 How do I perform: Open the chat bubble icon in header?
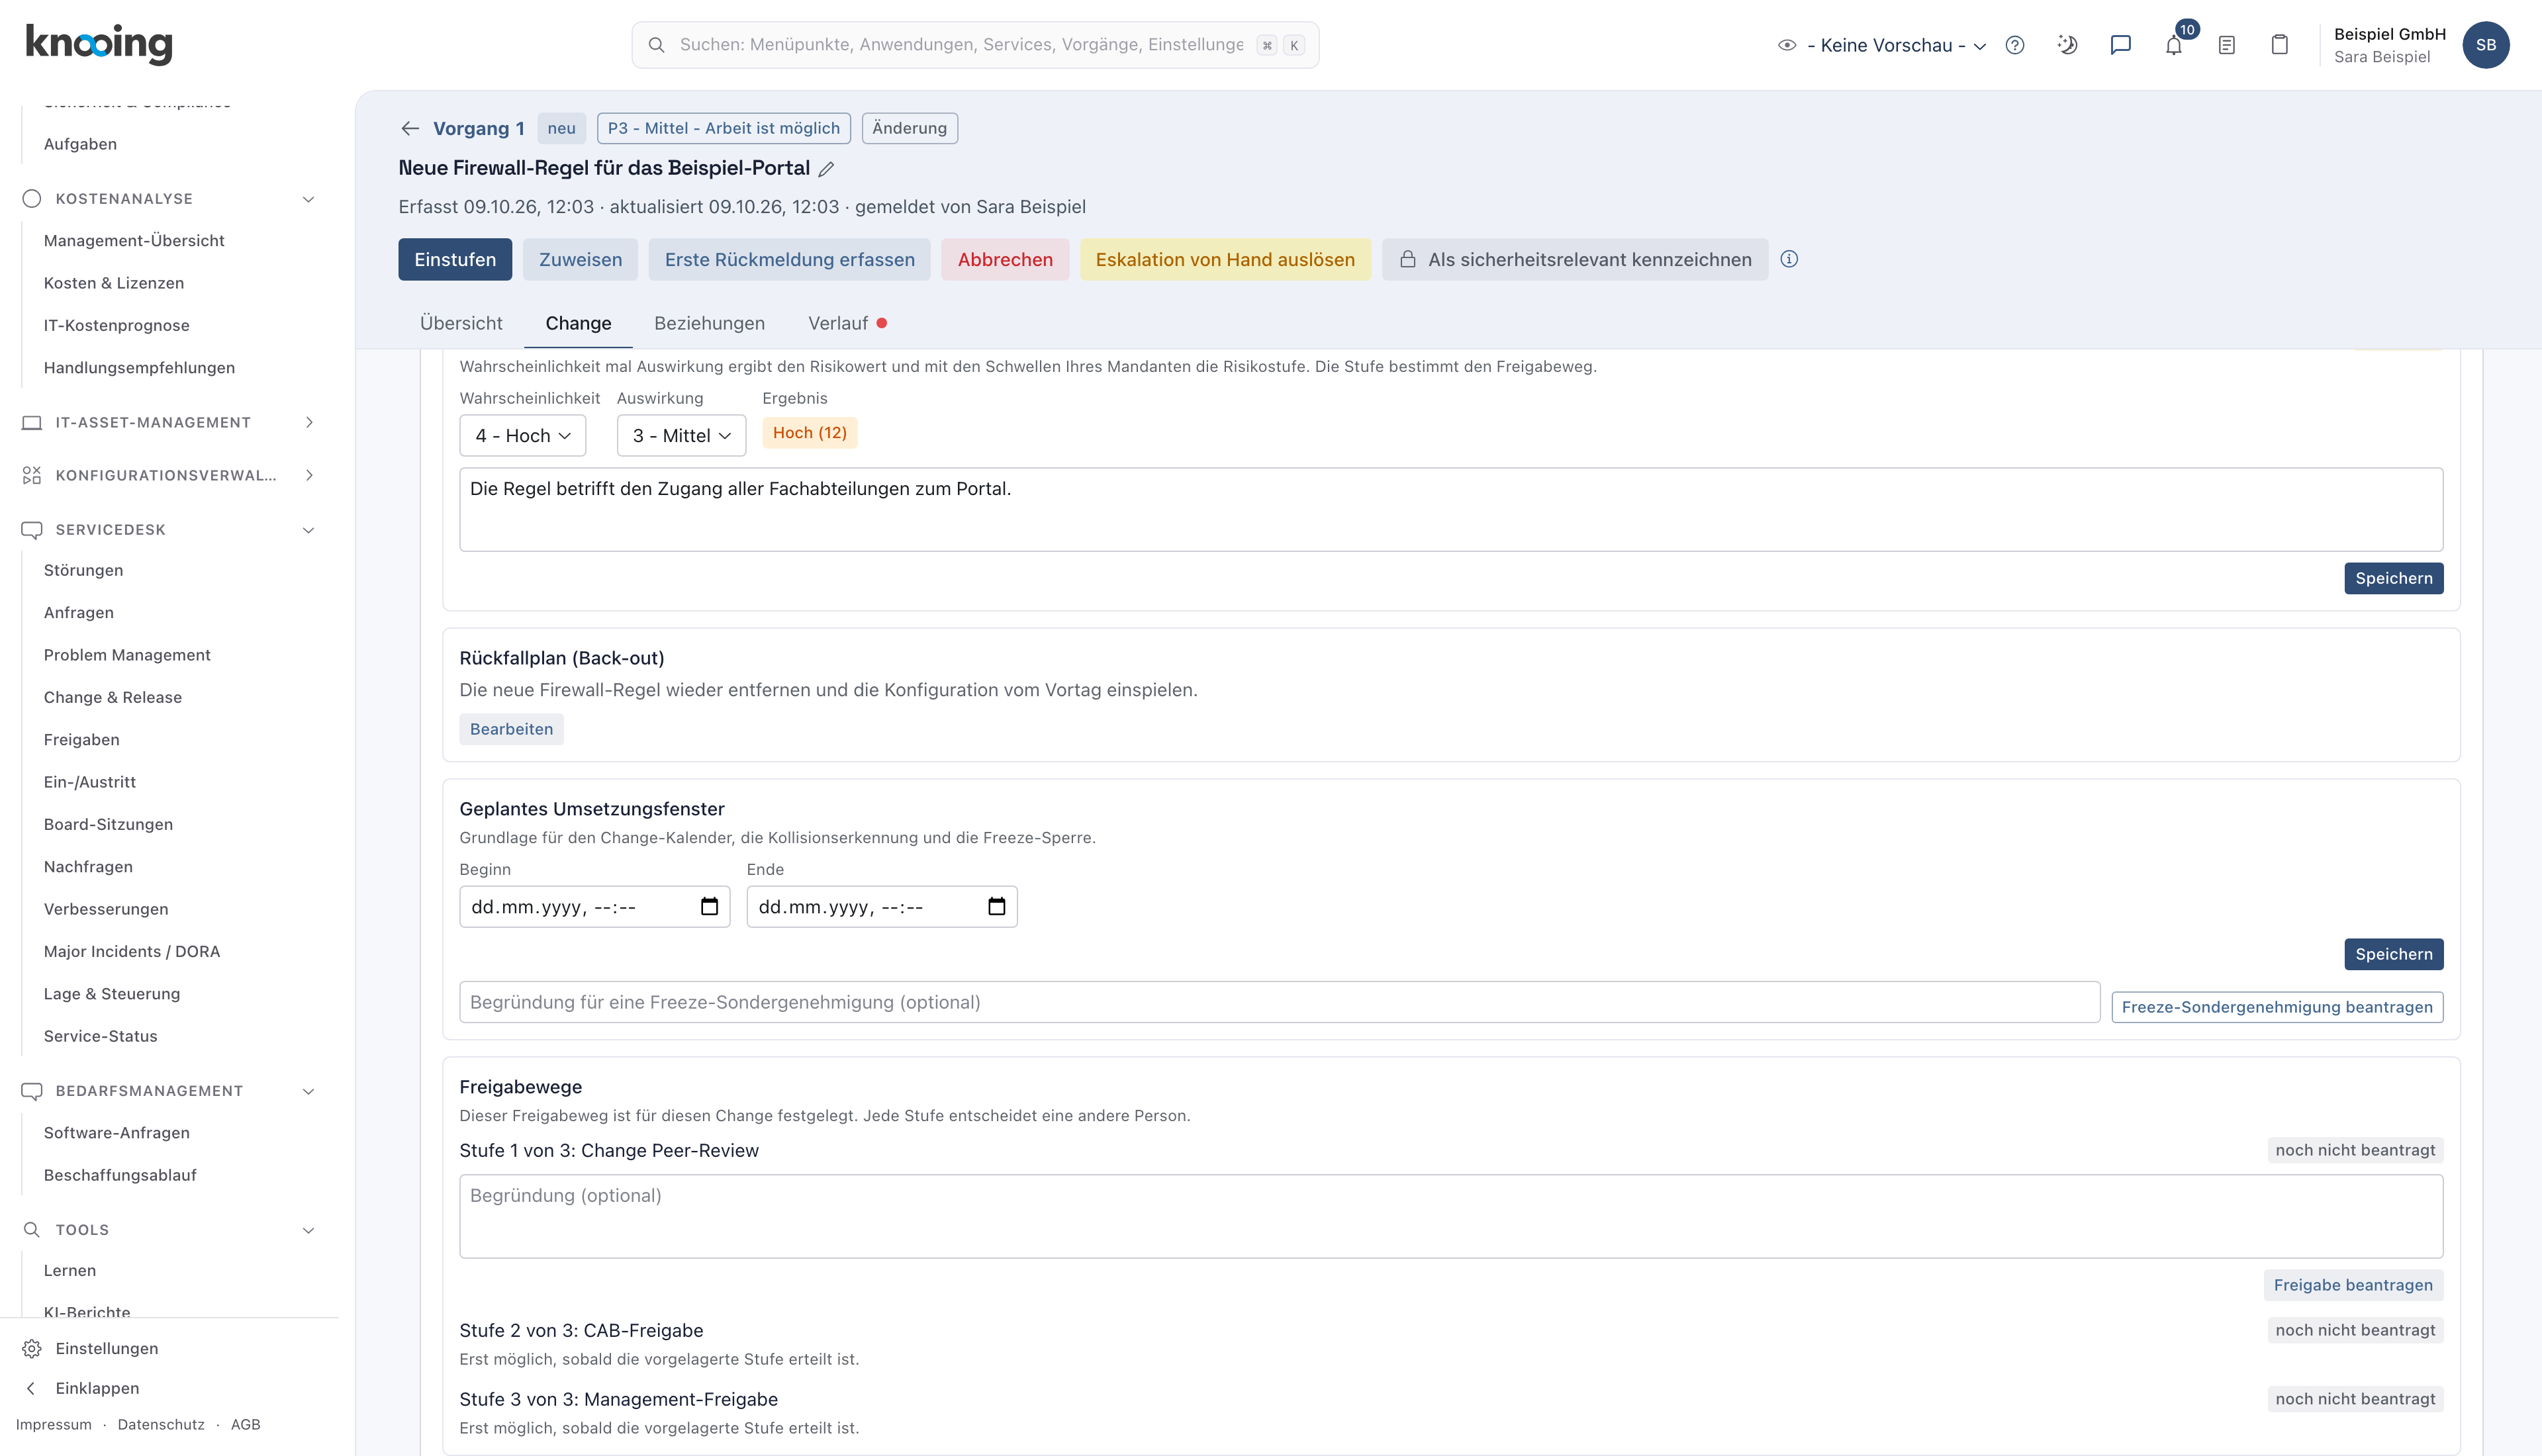2121,45
